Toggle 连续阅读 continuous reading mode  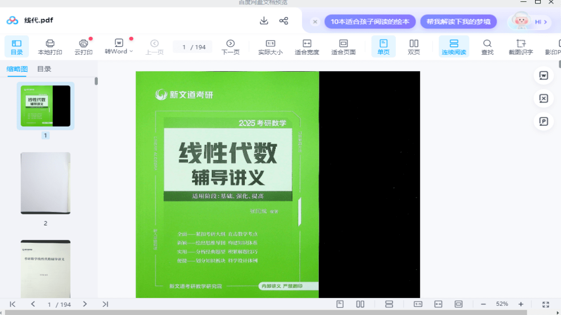click(454, 47)
